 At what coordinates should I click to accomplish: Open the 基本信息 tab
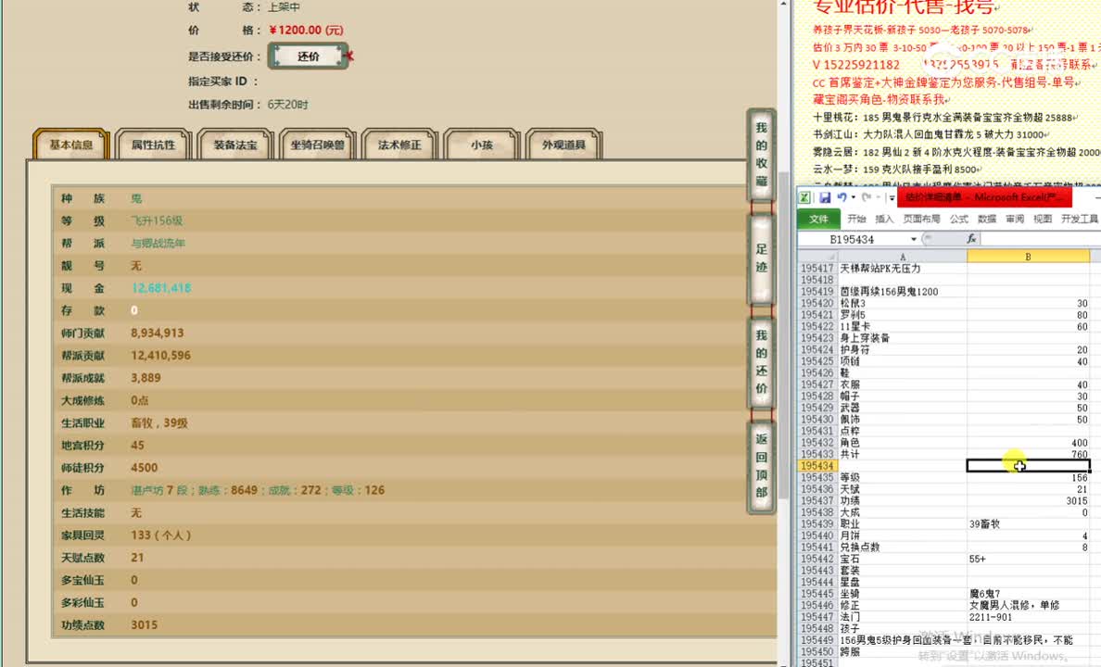point(71,145)
